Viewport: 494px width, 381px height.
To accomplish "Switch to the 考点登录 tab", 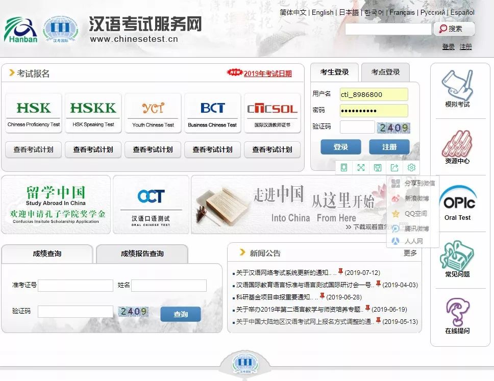I will click(x=385, y=72).
